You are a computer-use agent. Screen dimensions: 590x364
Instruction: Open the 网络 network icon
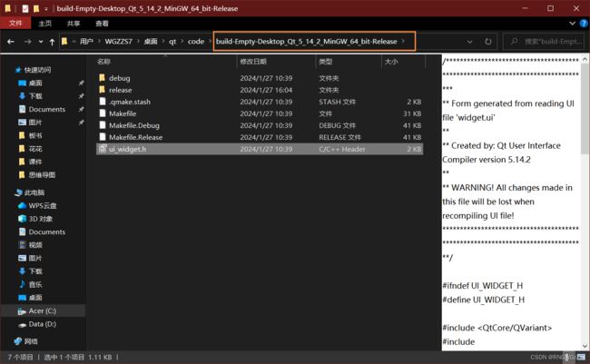[17, 341]
